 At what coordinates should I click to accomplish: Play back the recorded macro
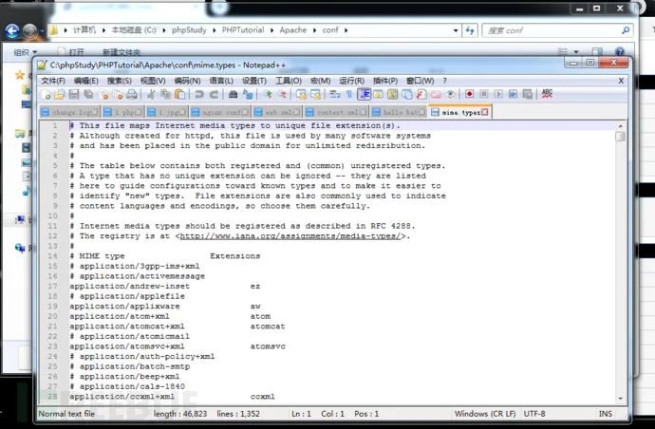(x=498, y=94)
